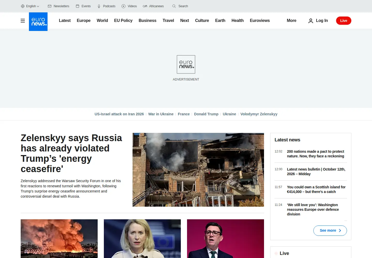Click the globe language icon

tap(23, 6)
